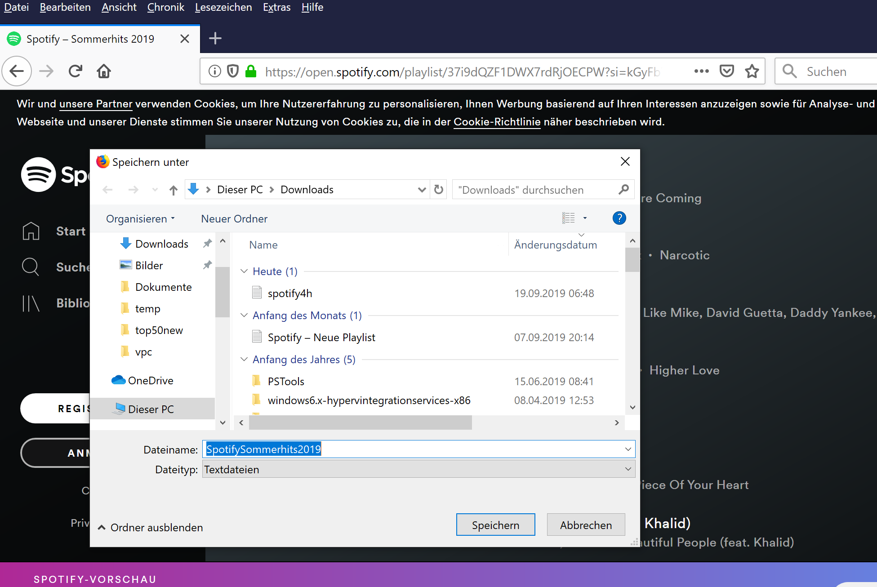Open the tracking protection shield icon

click(233, 71)
